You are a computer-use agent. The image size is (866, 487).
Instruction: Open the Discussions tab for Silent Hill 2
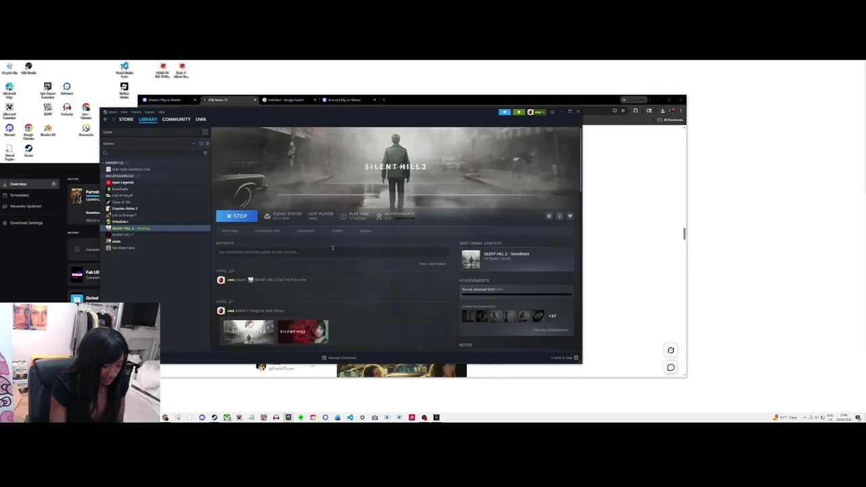(306, 231)
